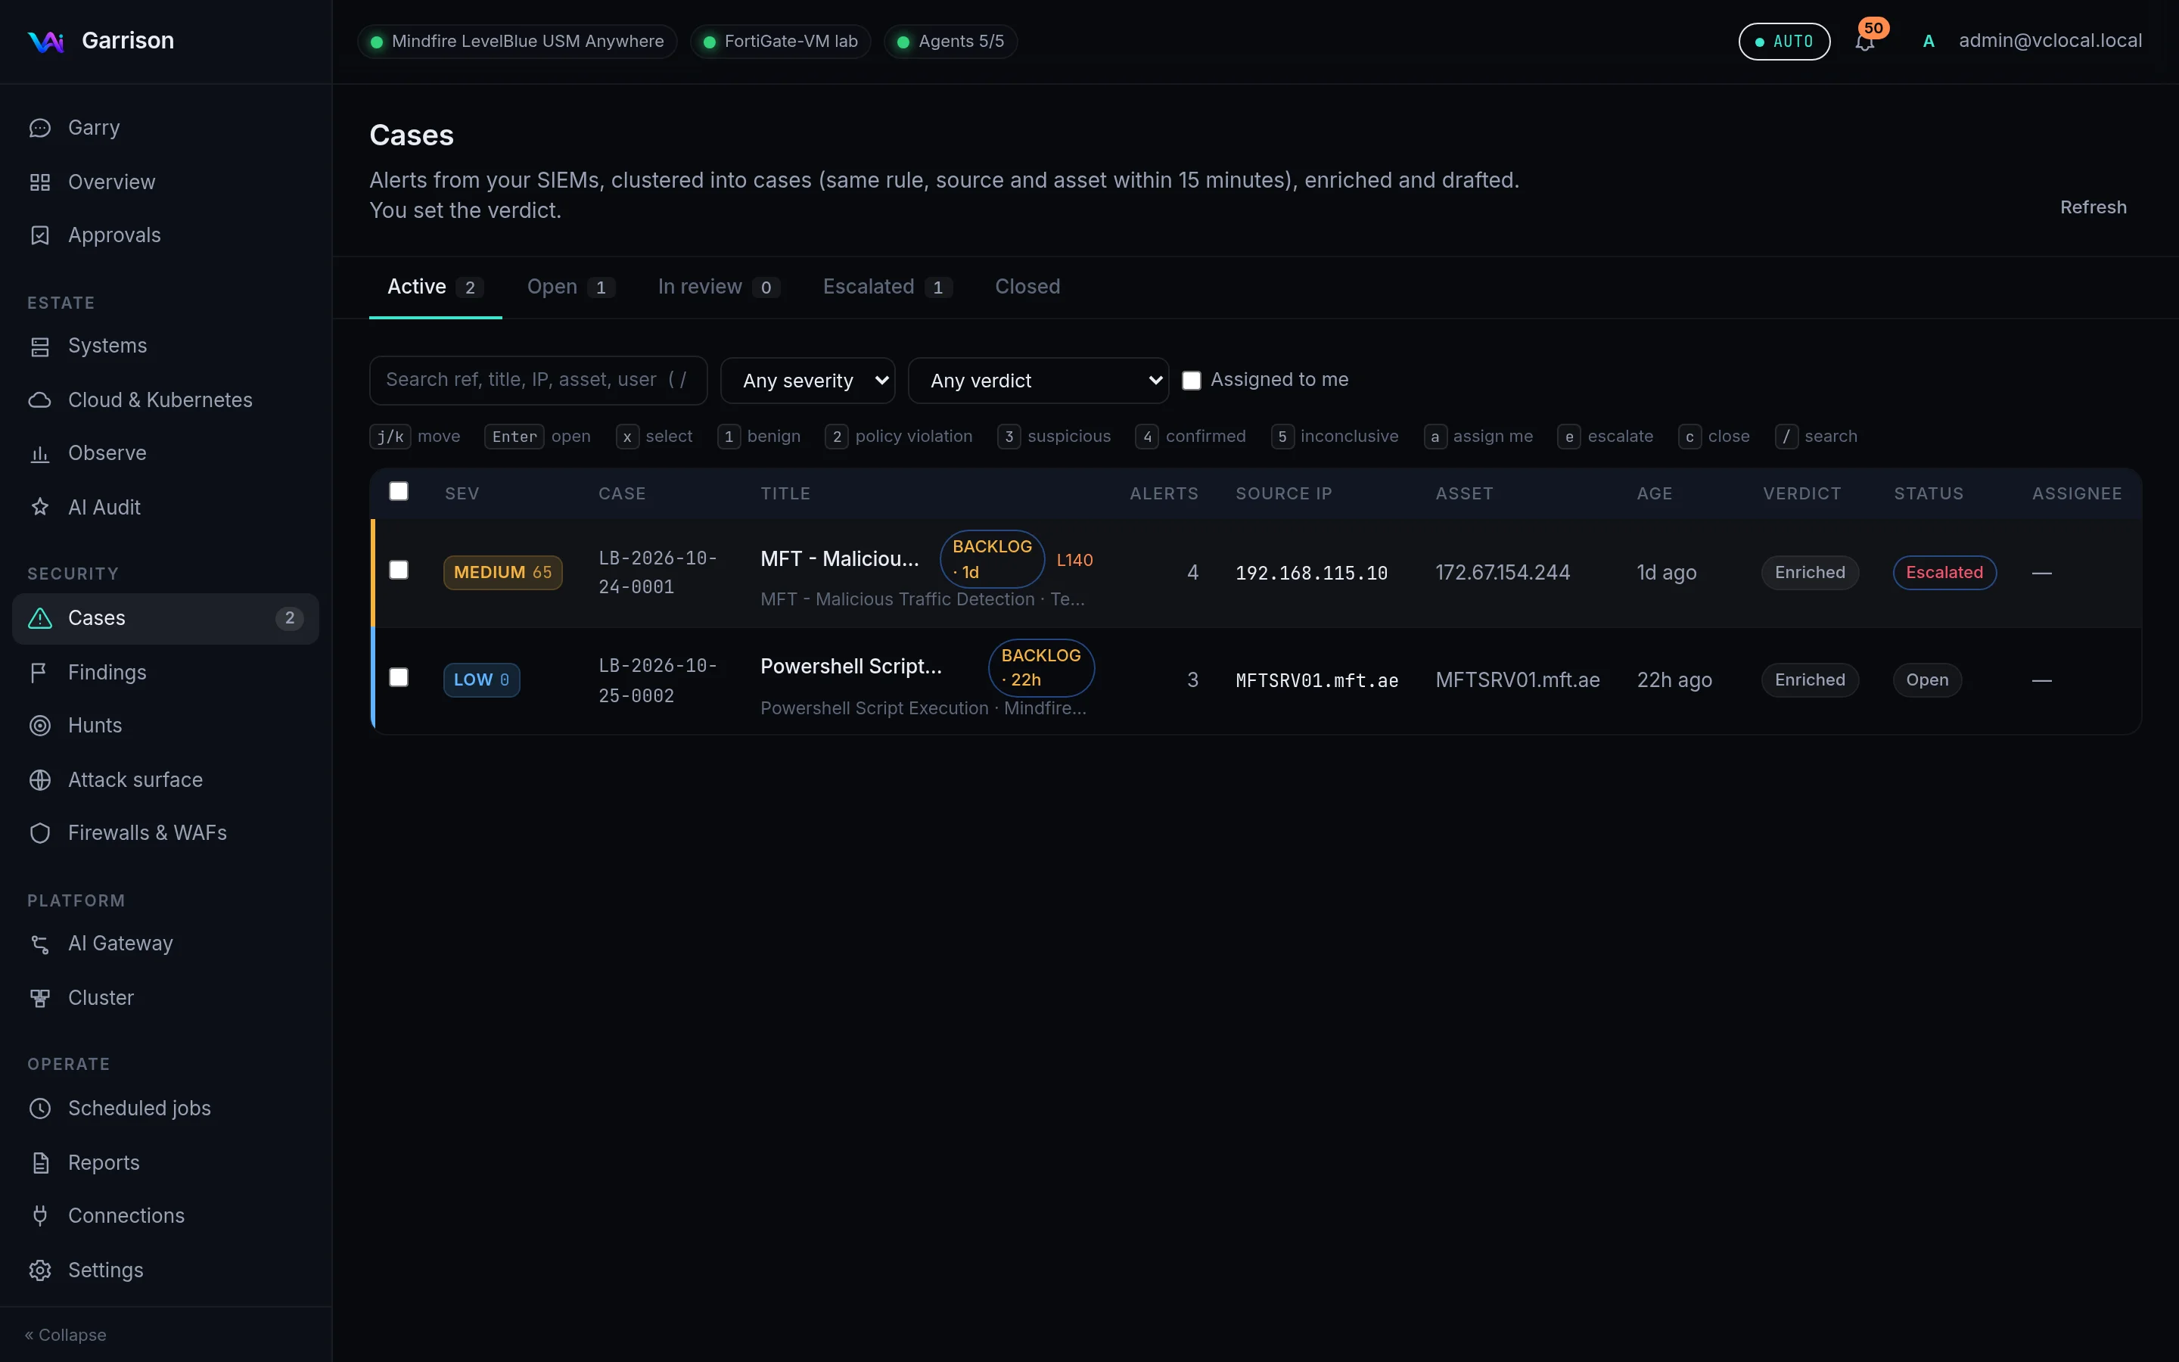
Task: Click the case search input field
Action: click(539, 380)
